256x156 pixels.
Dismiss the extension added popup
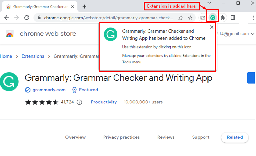click(x=212, y=27)
